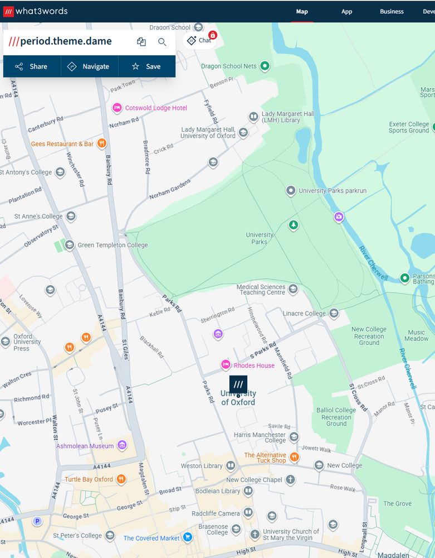Click Exeter College Sports Ground label

pyautogui.click(x=409, y=127)
